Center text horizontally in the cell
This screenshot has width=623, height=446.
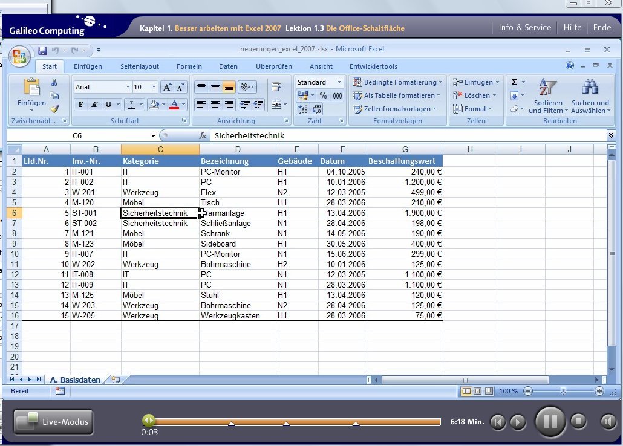(x=215, y=105)
